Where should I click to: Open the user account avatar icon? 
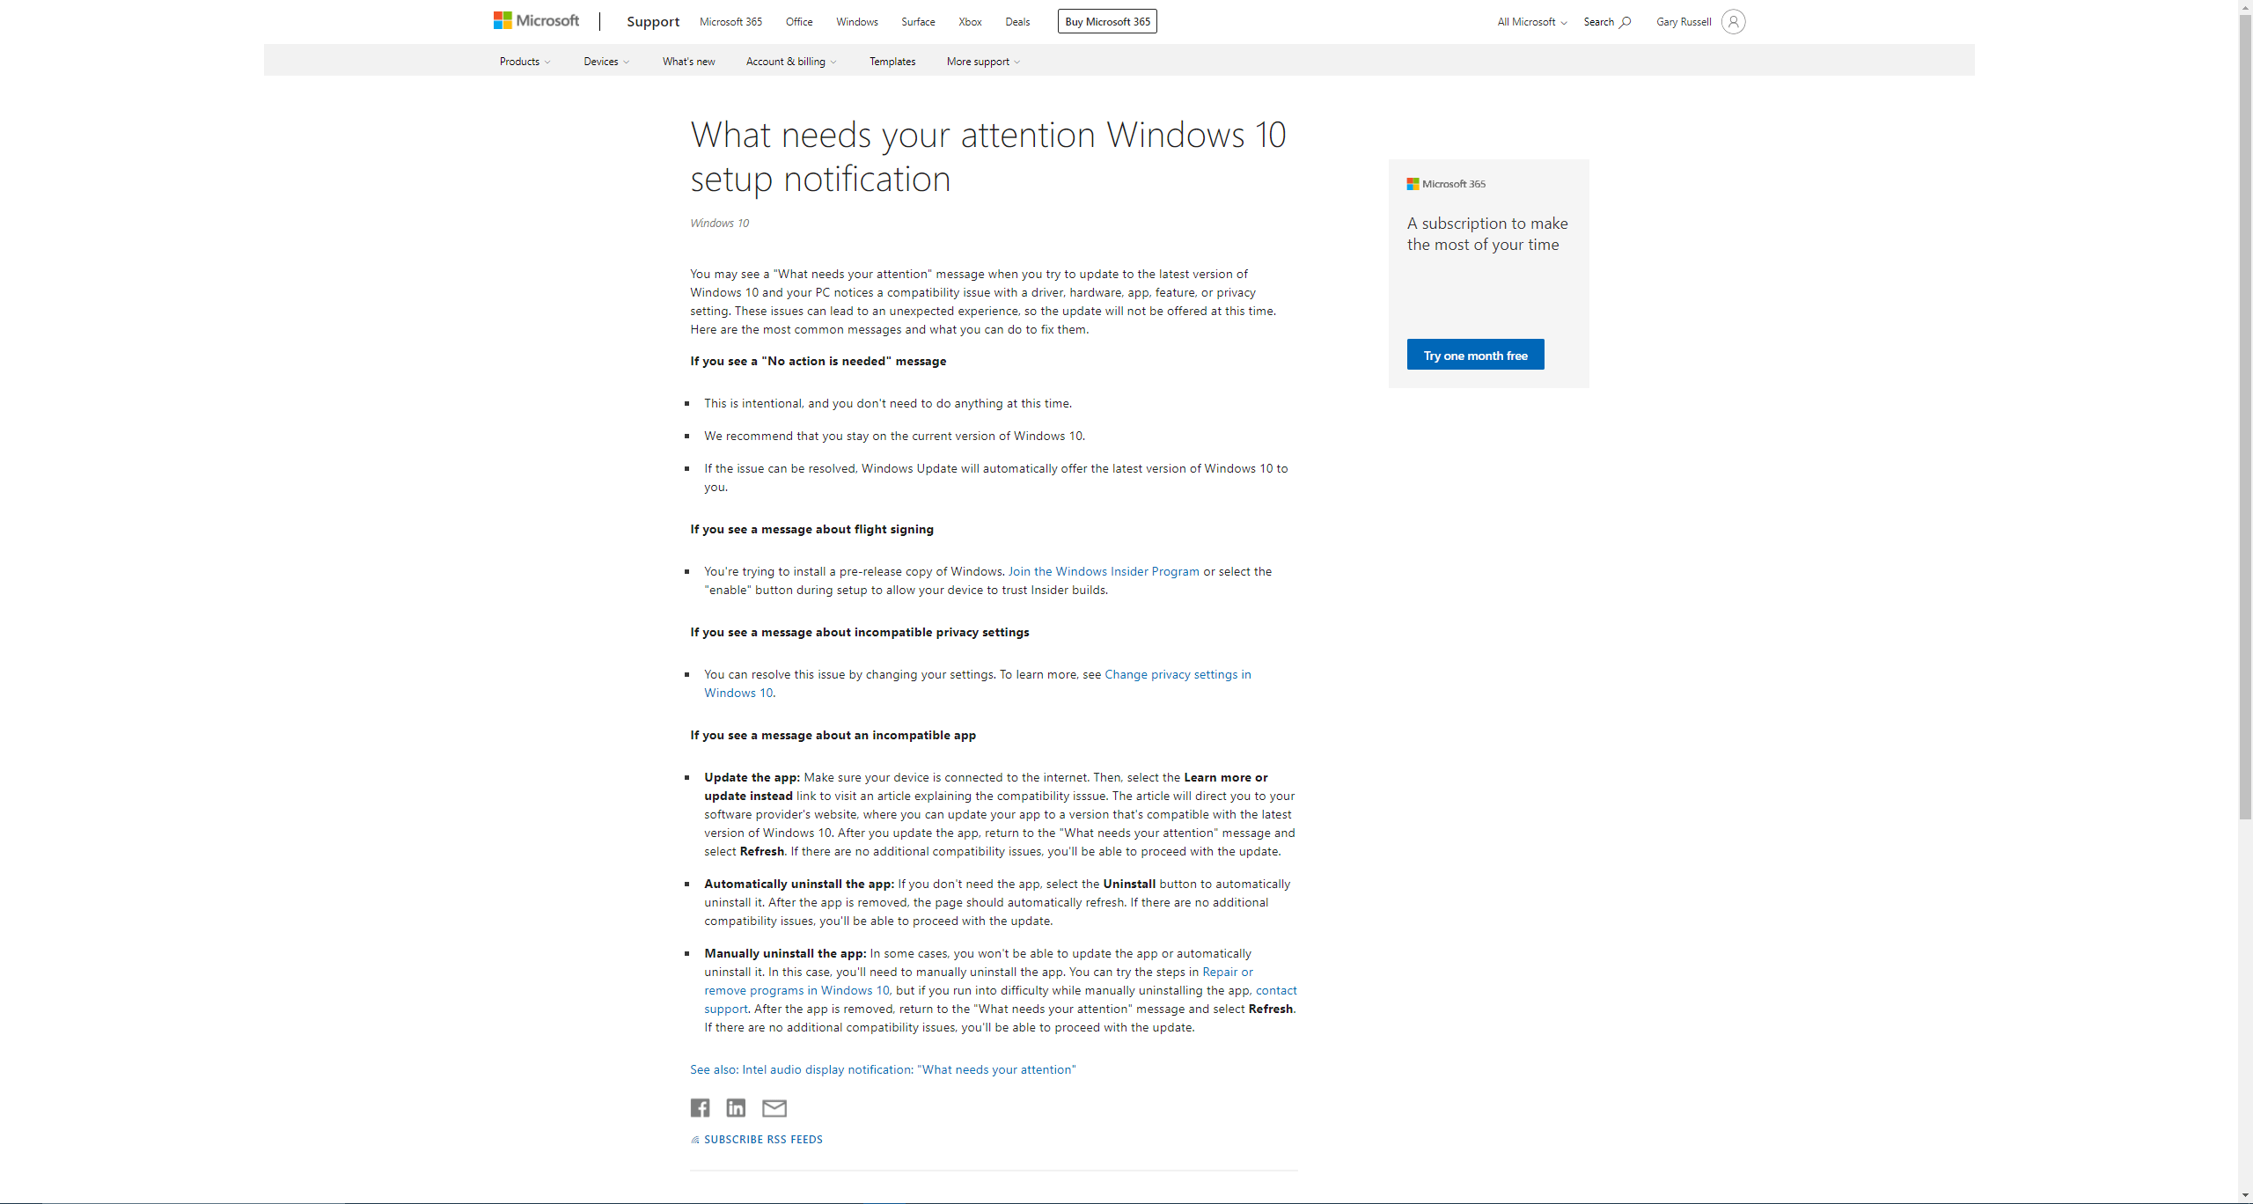pyautogui.click(x=1733, y=22)
